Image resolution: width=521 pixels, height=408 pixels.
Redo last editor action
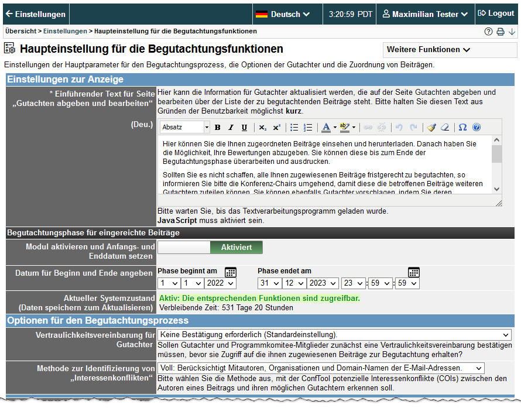(413, 127)
